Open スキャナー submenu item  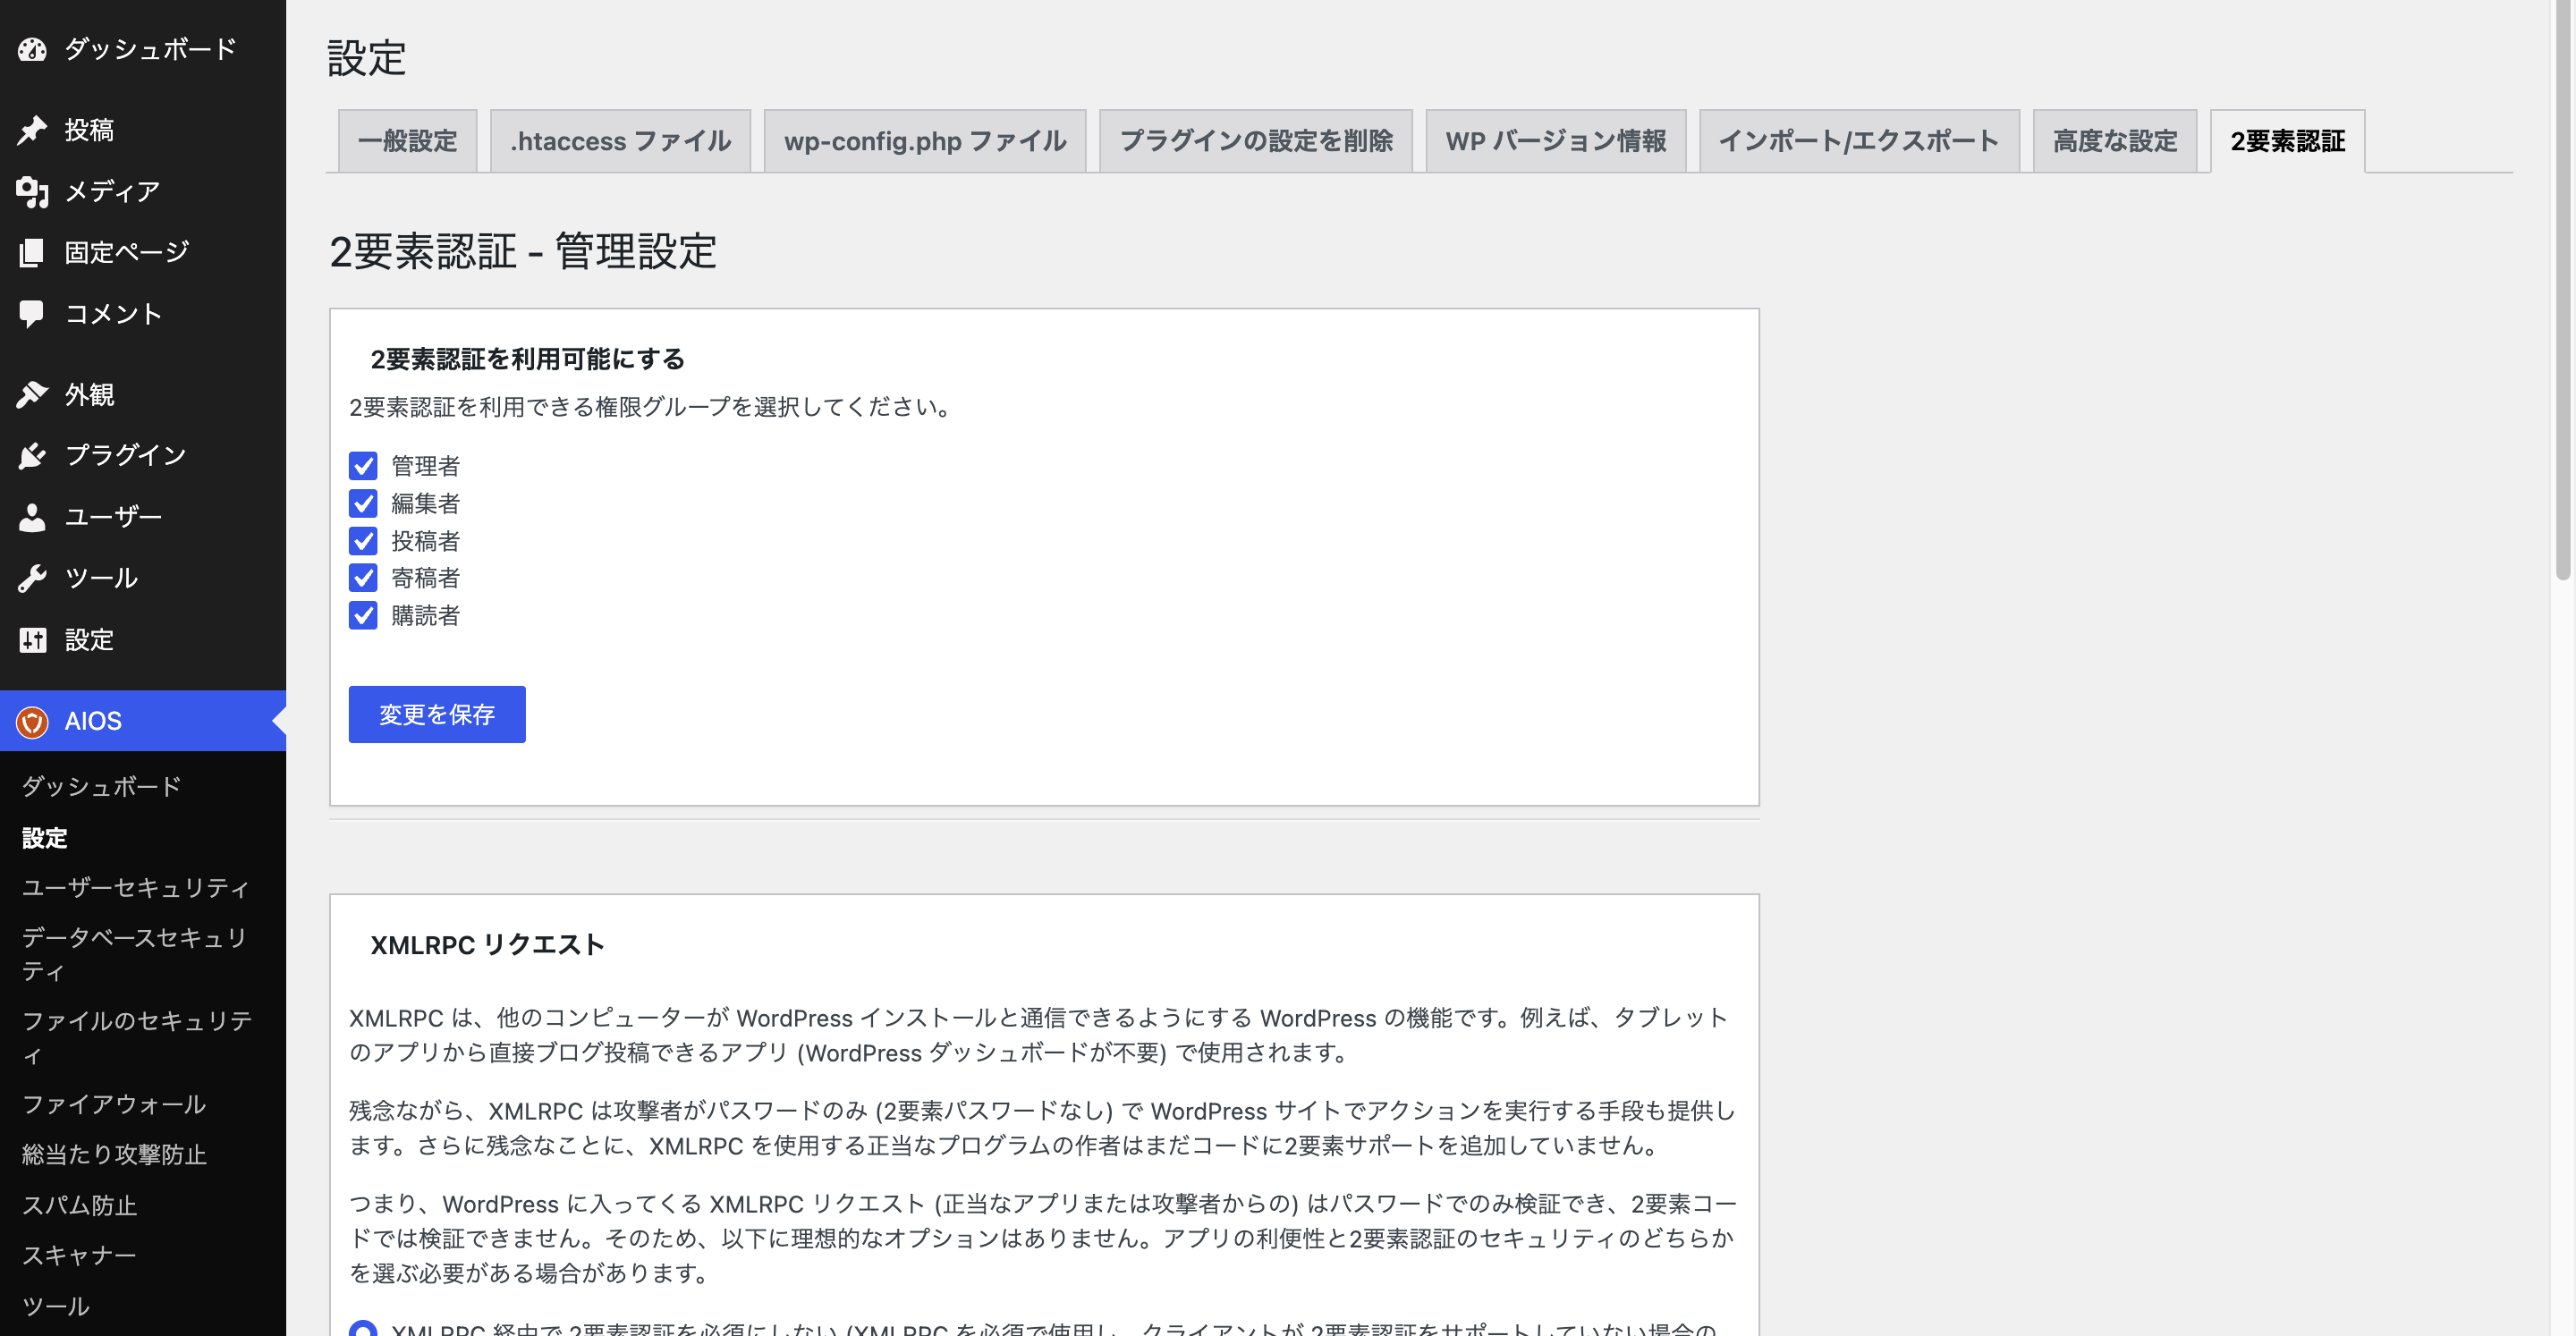[79, 1255]
